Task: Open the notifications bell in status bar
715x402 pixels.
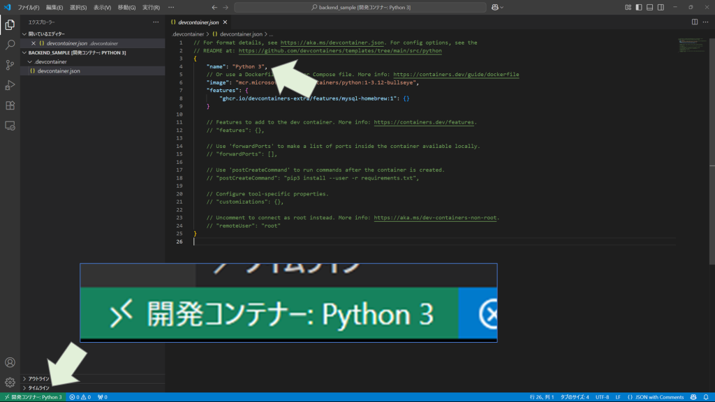Action: coord(706,397)
